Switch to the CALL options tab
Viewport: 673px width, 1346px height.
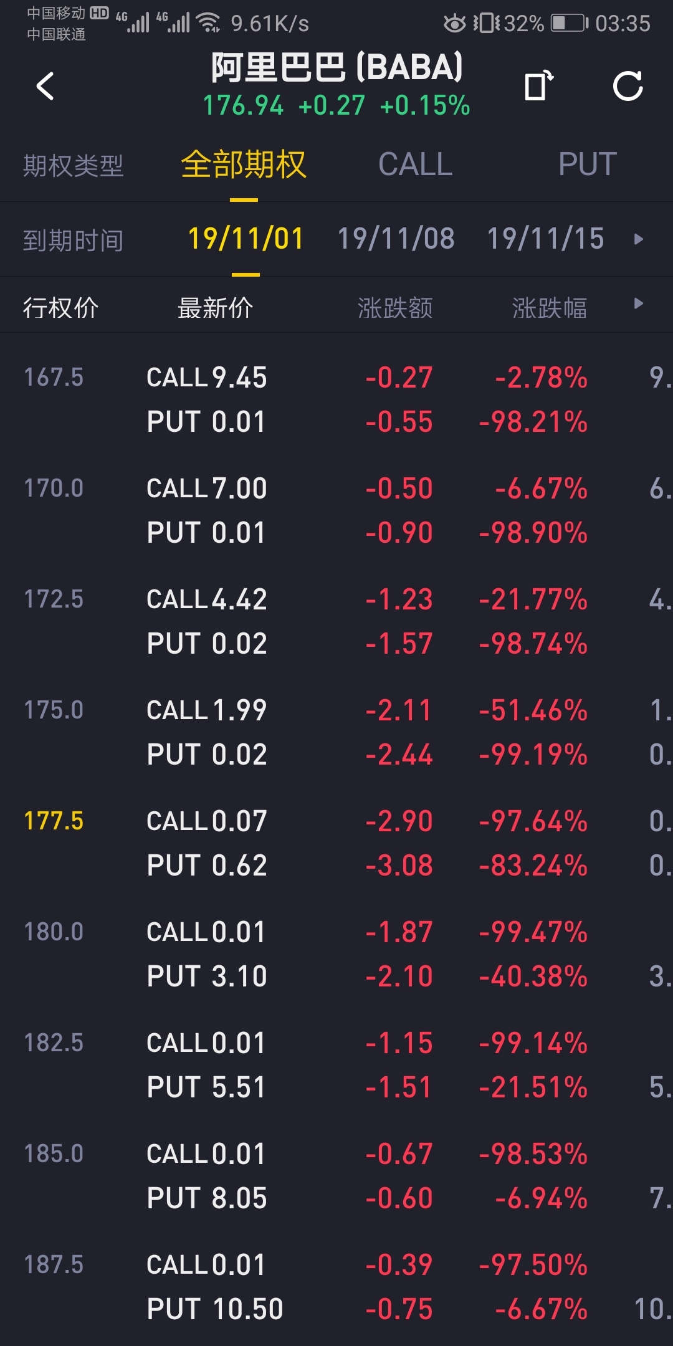(x=415, y=165)
